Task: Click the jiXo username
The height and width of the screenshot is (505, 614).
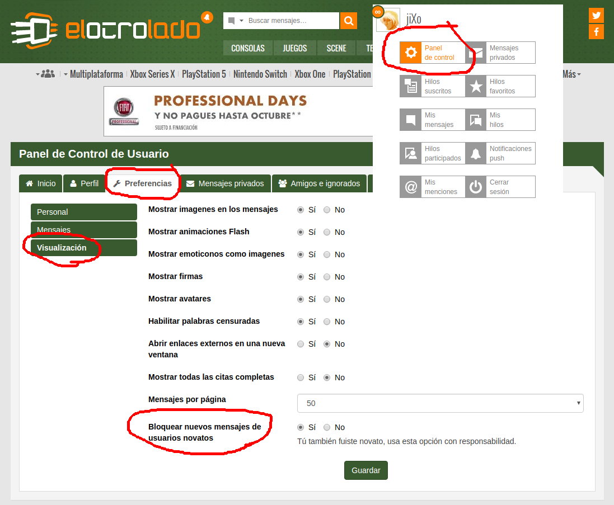Action: (414, 19)
